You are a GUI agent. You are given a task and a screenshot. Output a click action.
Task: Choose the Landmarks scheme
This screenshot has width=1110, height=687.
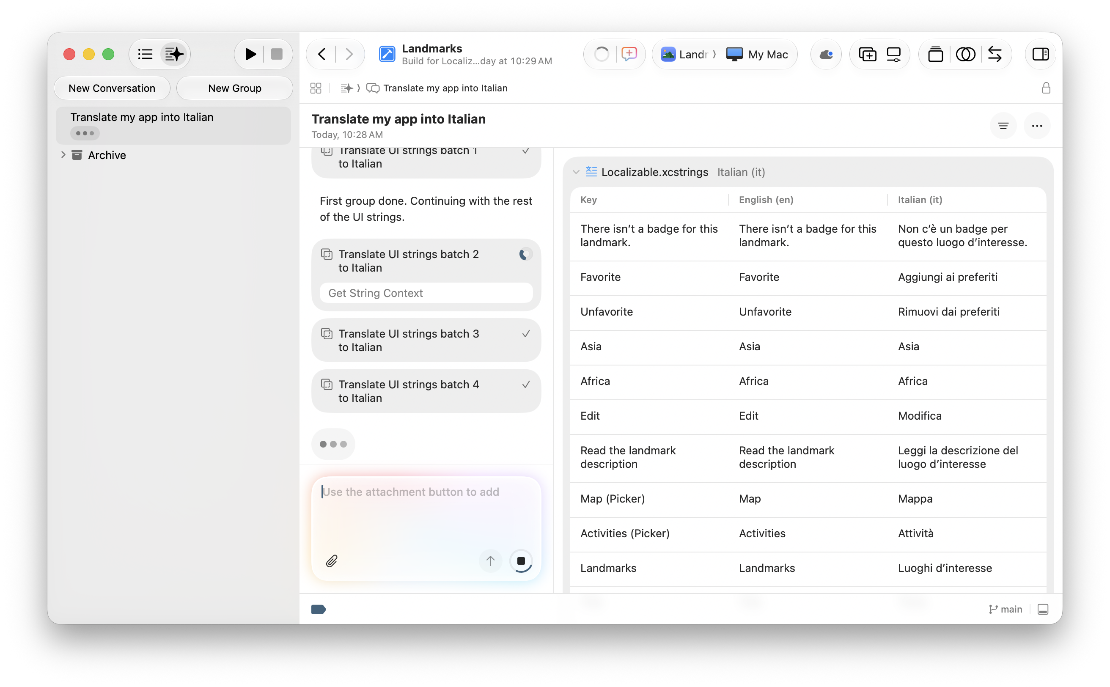[684, 55]
